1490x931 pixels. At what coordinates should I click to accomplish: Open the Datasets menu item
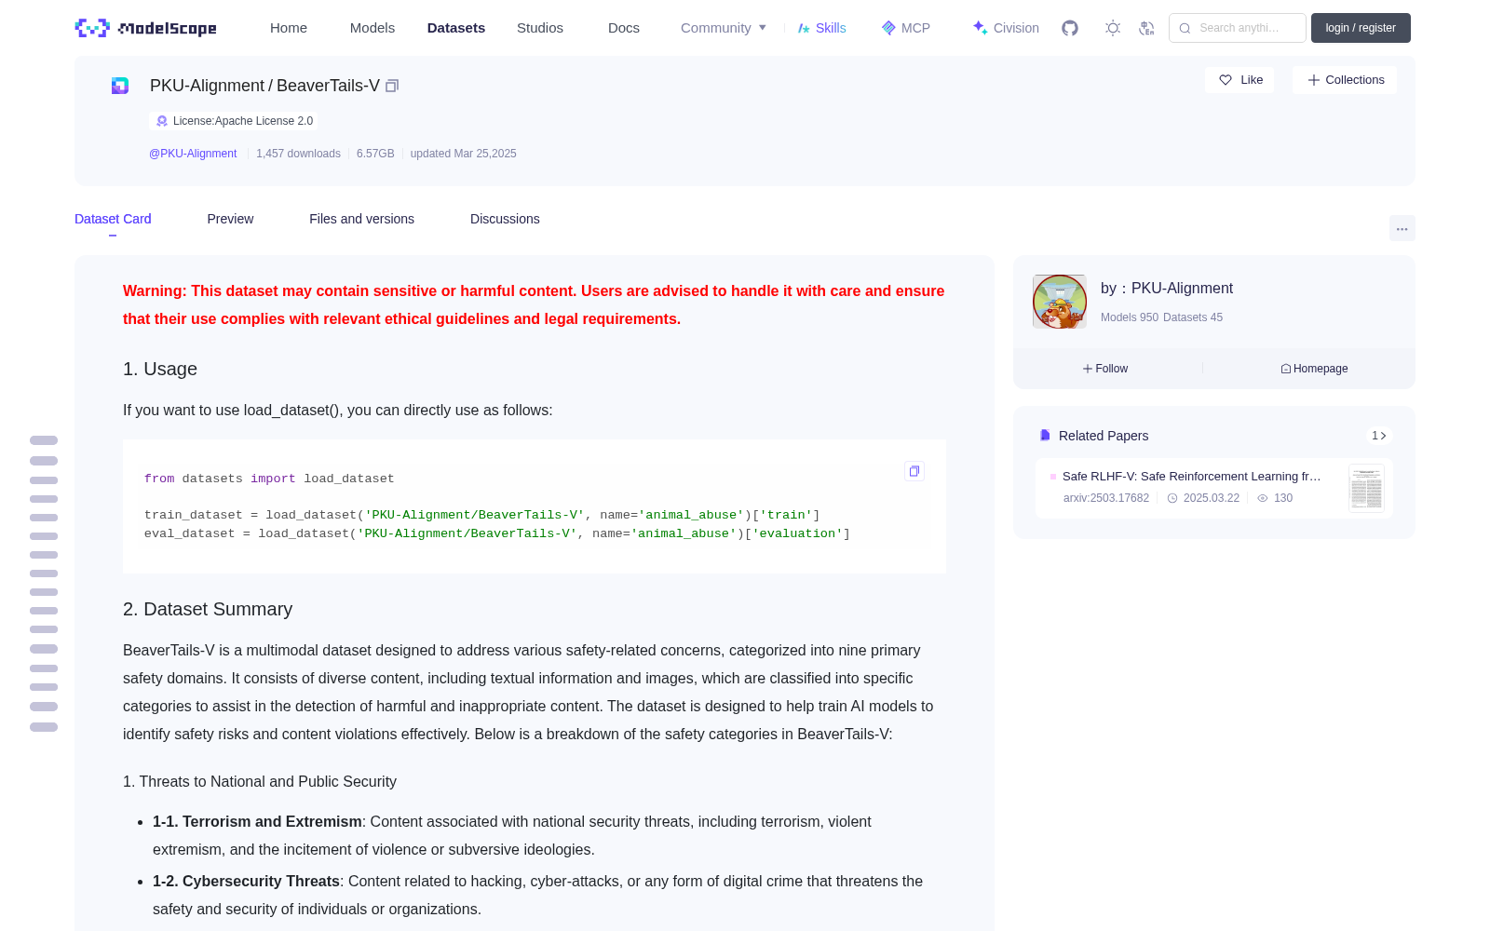(456, 28)
